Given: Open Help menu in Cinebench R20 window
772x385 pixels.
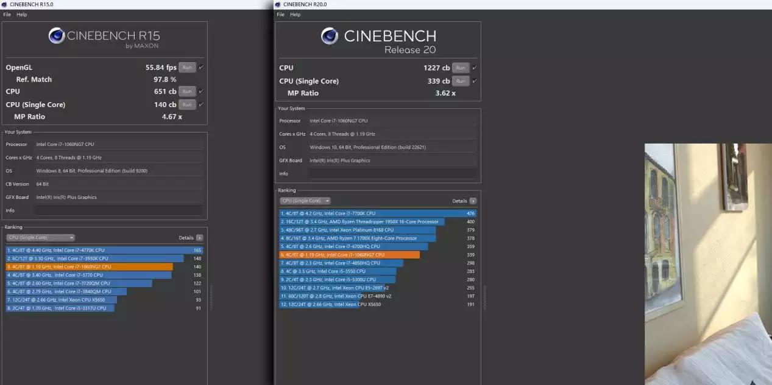Looking at the screenshot, I should [x=296, y=14].
